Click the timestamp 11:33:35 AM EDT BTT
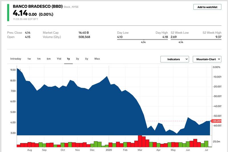 coord(26,19)
